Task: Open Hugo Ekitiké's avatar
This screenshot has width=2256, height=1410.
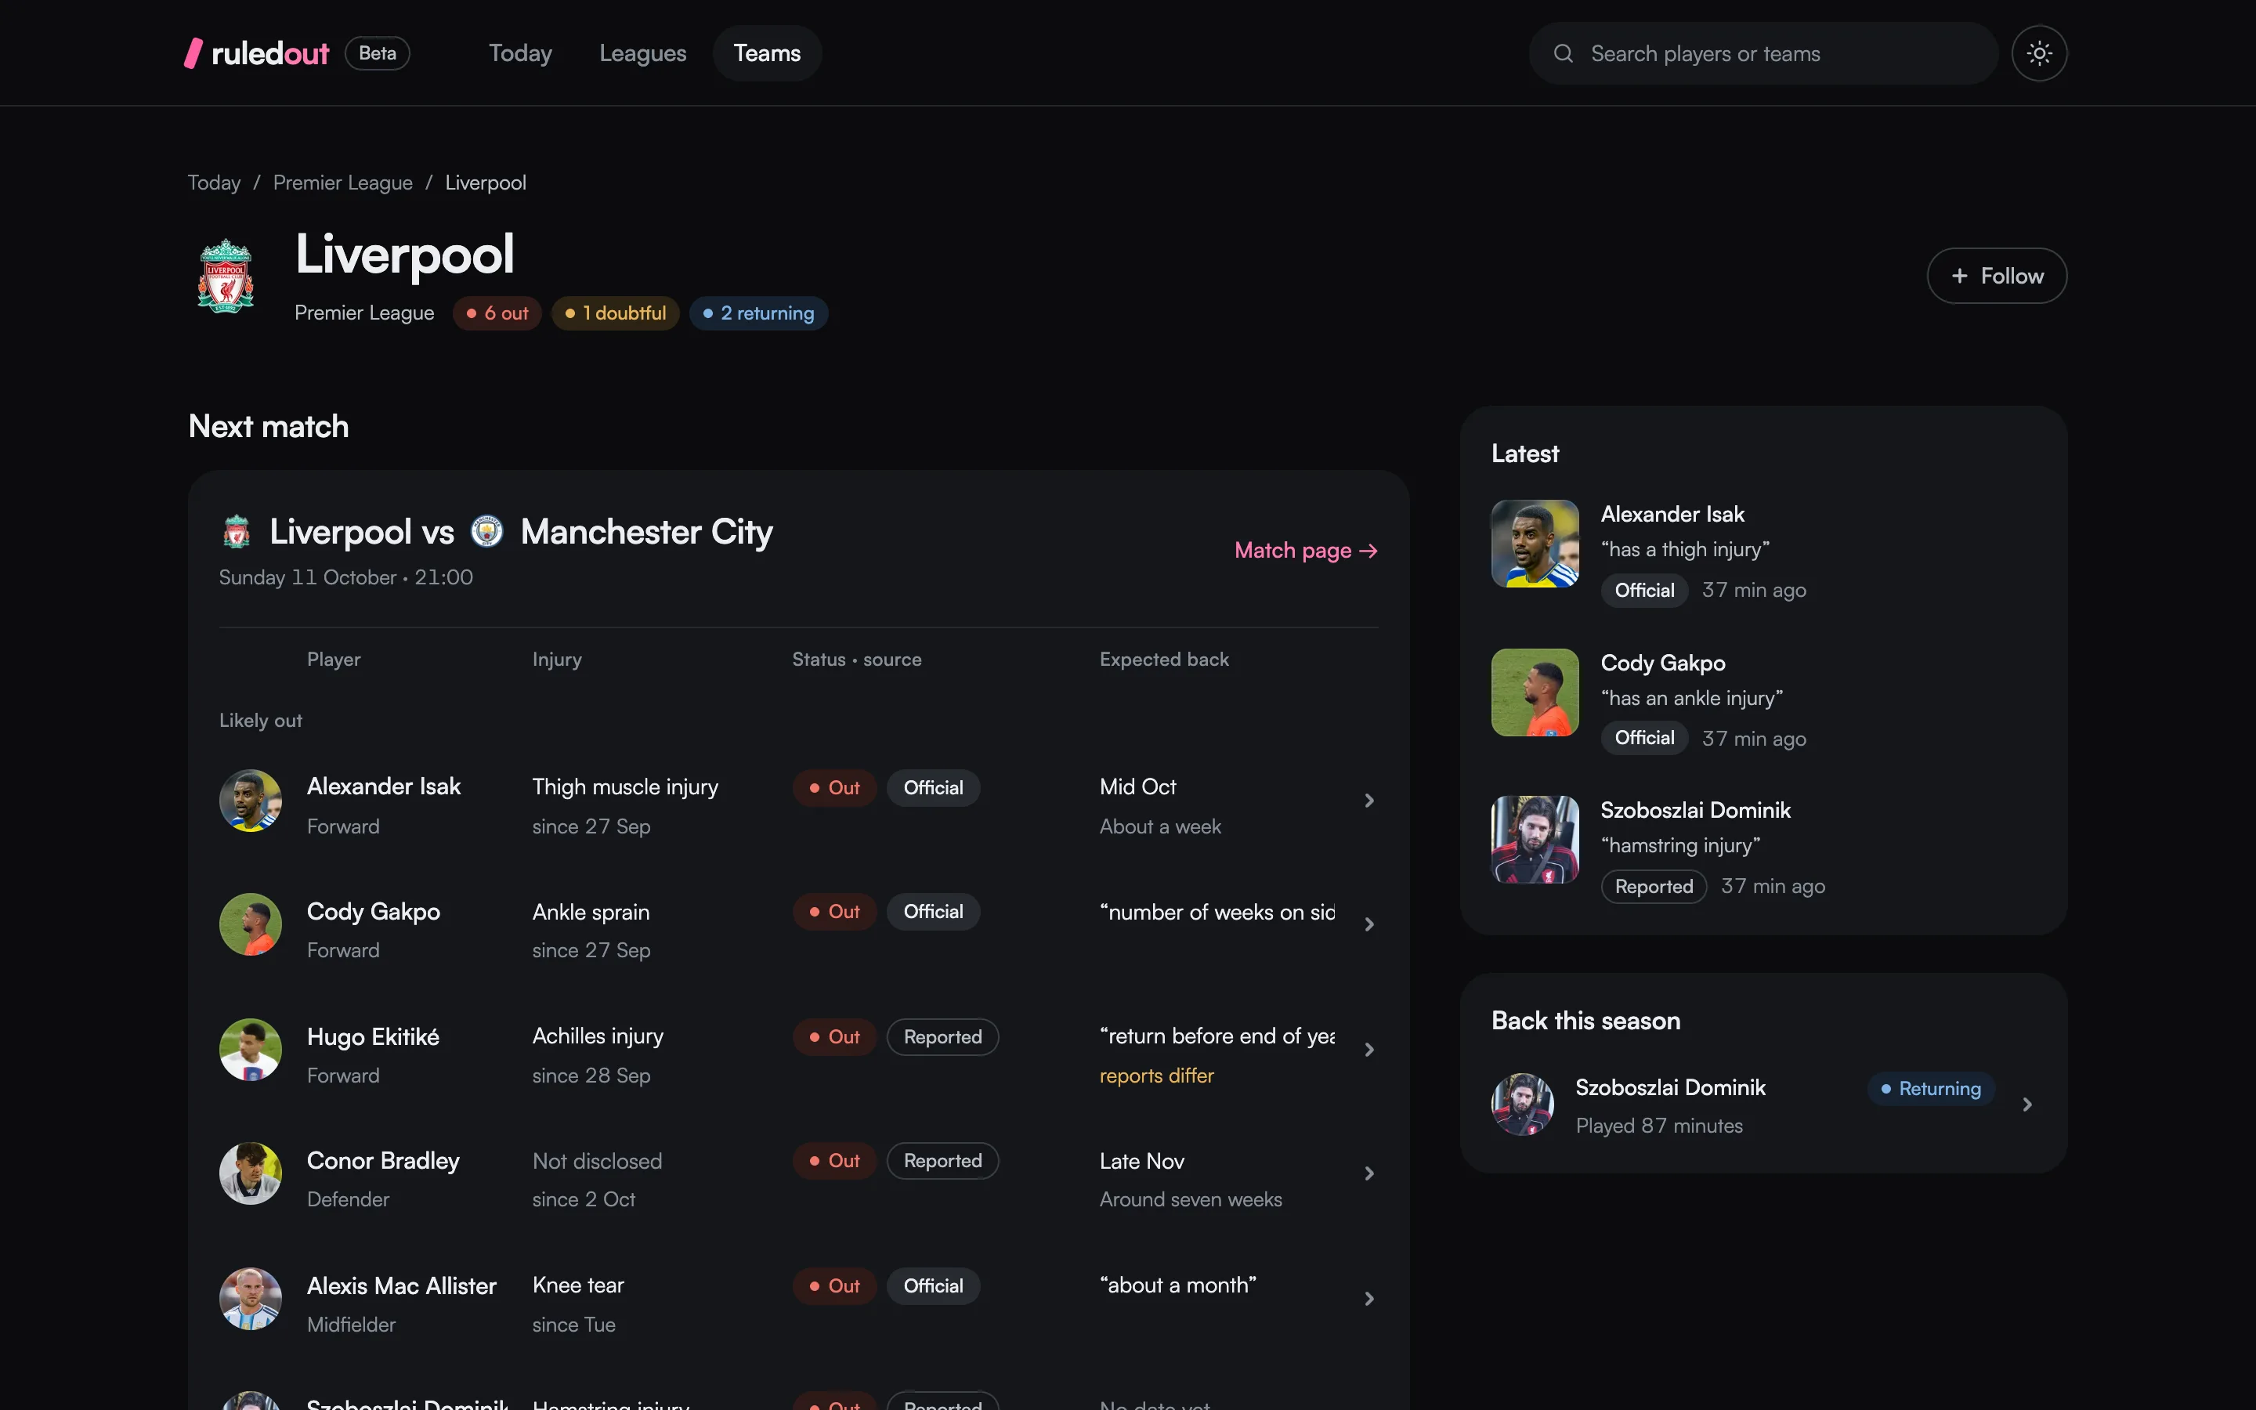Action: pyautogui.click(x=250, y=1049)
